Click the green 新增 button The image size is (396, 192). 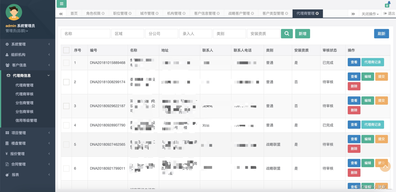[x=303, y=34]
